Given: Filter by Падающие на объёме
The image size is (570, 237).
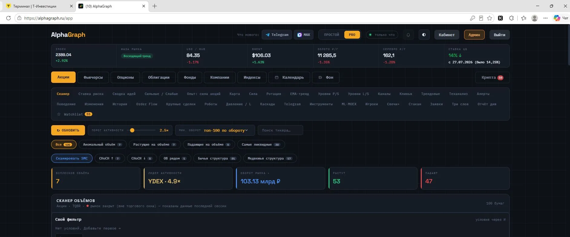Looking at the screenshot, I should coord(209,144).
